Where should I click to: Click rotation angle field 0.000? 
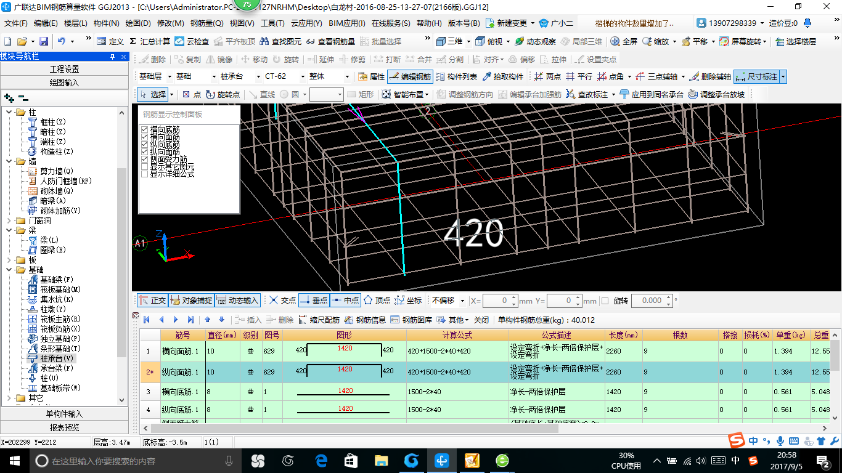coord(651,301)
